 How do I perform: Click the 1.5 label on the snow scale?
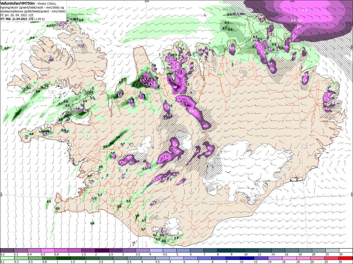pos(84,254)
